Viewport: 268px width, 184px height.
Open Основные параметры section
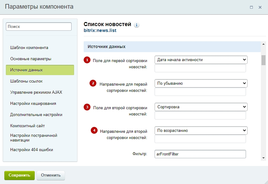31,59
